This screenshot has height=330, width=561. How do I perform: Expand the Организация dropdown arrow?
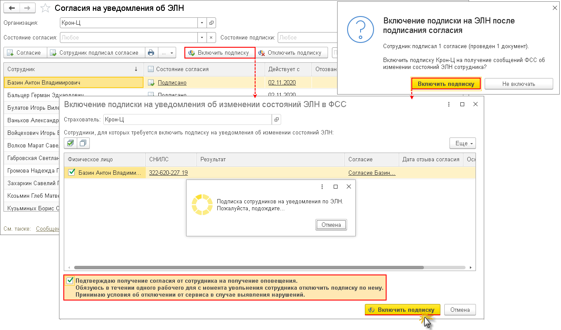click(x=203, y=23)
